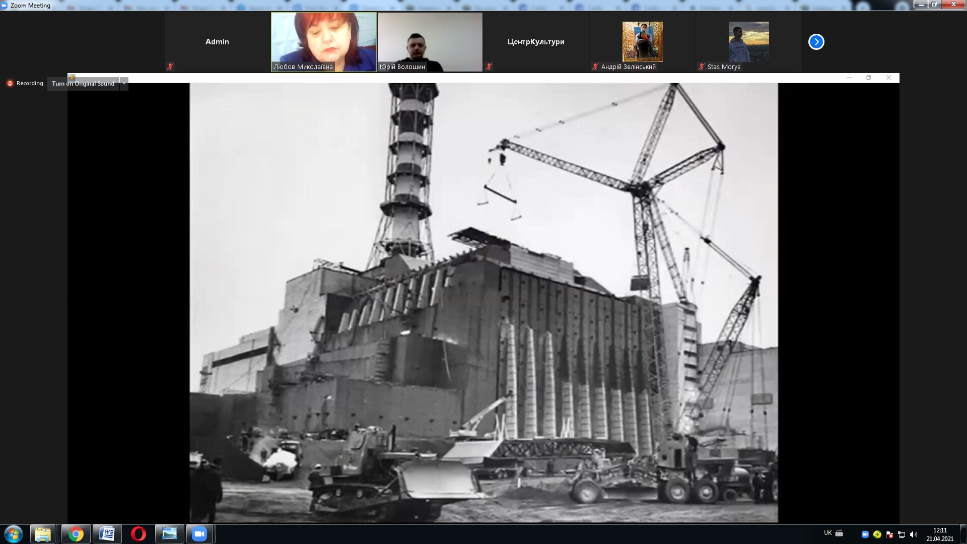Click ЦентрКультури participant tile

535,42
